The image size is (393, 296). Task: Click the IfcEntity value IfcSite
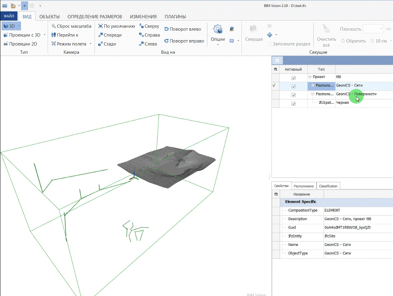[330, 236]
